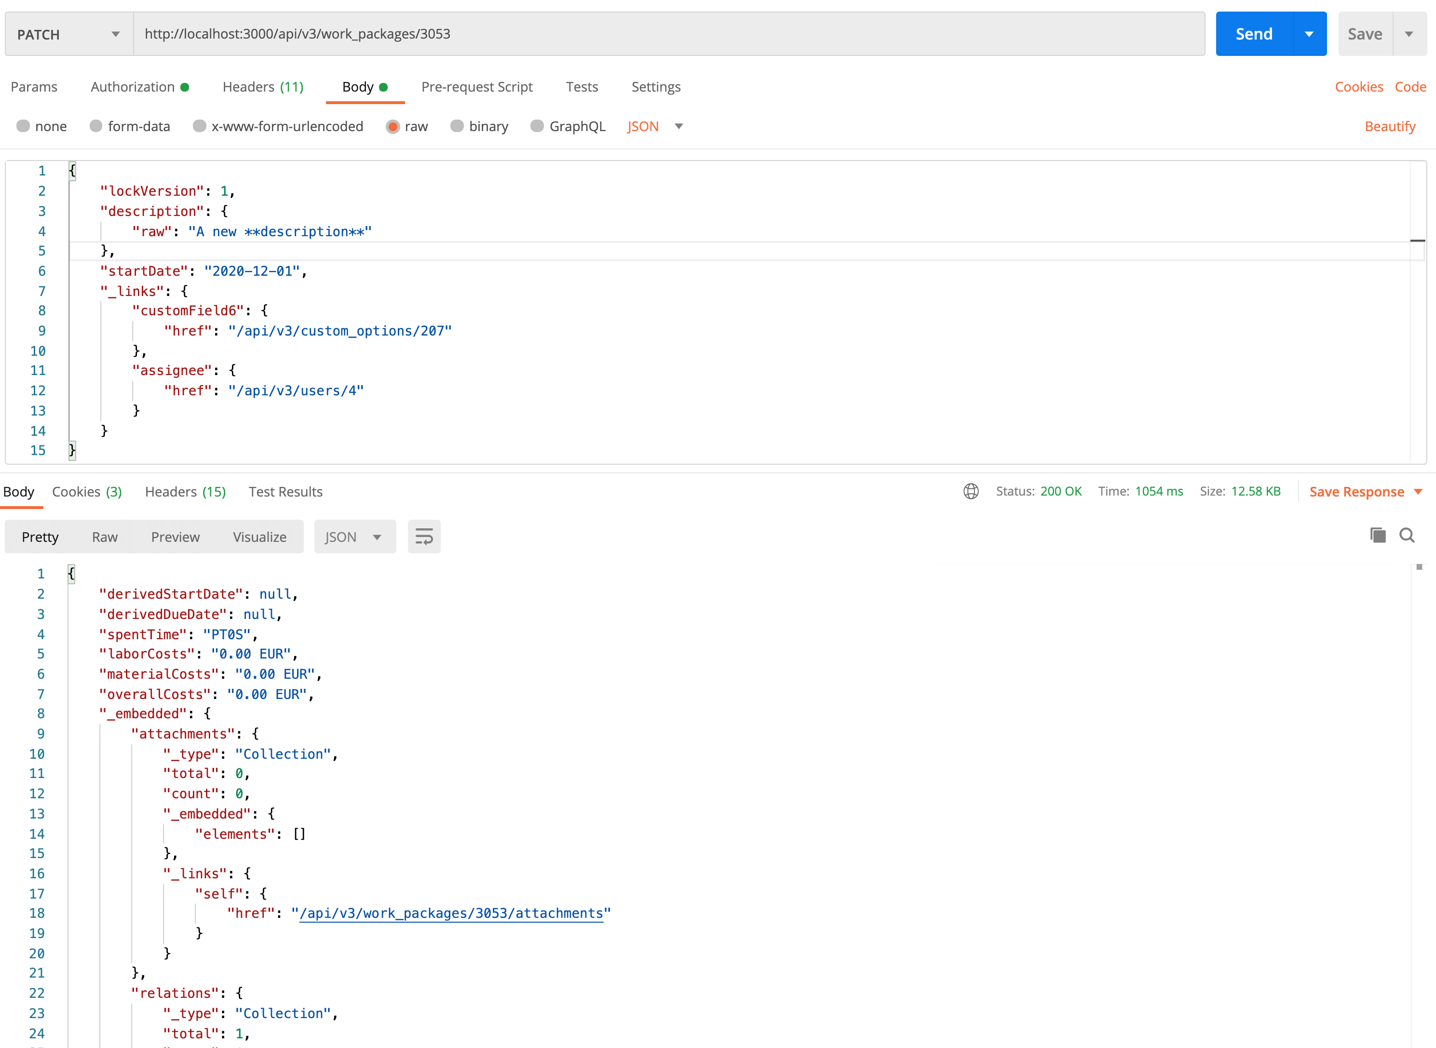
Task: Toggle the none radio button
Action: (x=24, y=126)
